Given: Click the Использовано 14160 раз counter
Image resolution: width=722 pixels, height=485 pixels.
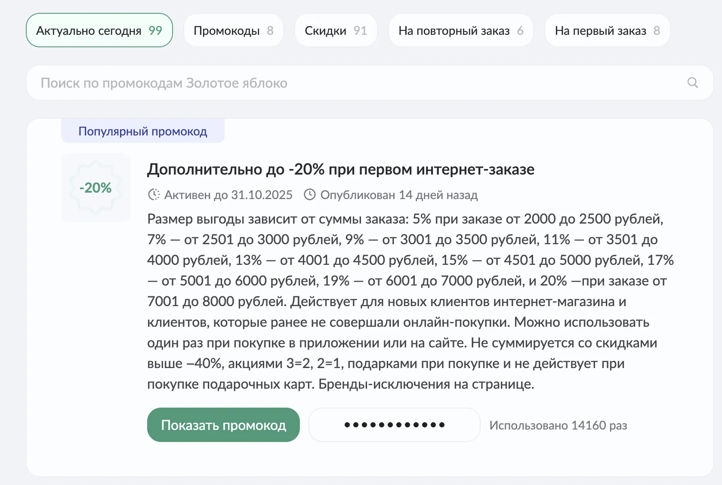Looking at the screenshot, I should click(x=558, y=425).
